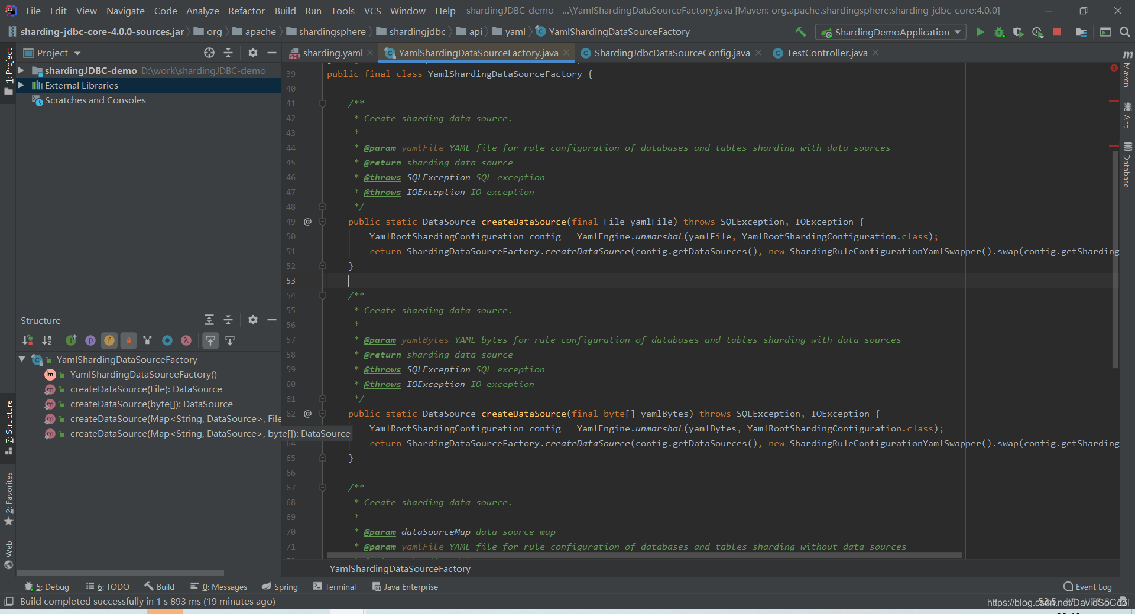The height and width of the screenshot is (614, 1135).
Task: Click the Run with Profiler icon
Action: click(1037, 32)
